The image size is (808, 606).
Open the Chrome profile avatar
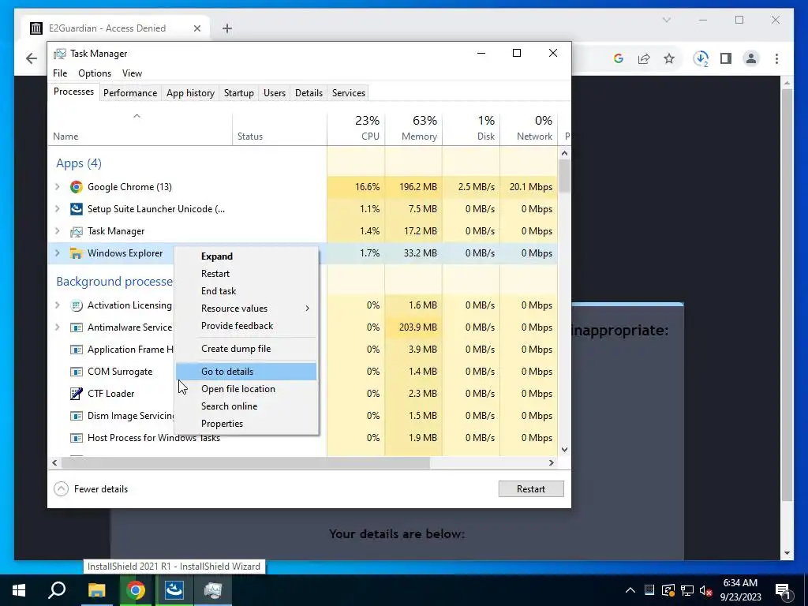(751, 58)
